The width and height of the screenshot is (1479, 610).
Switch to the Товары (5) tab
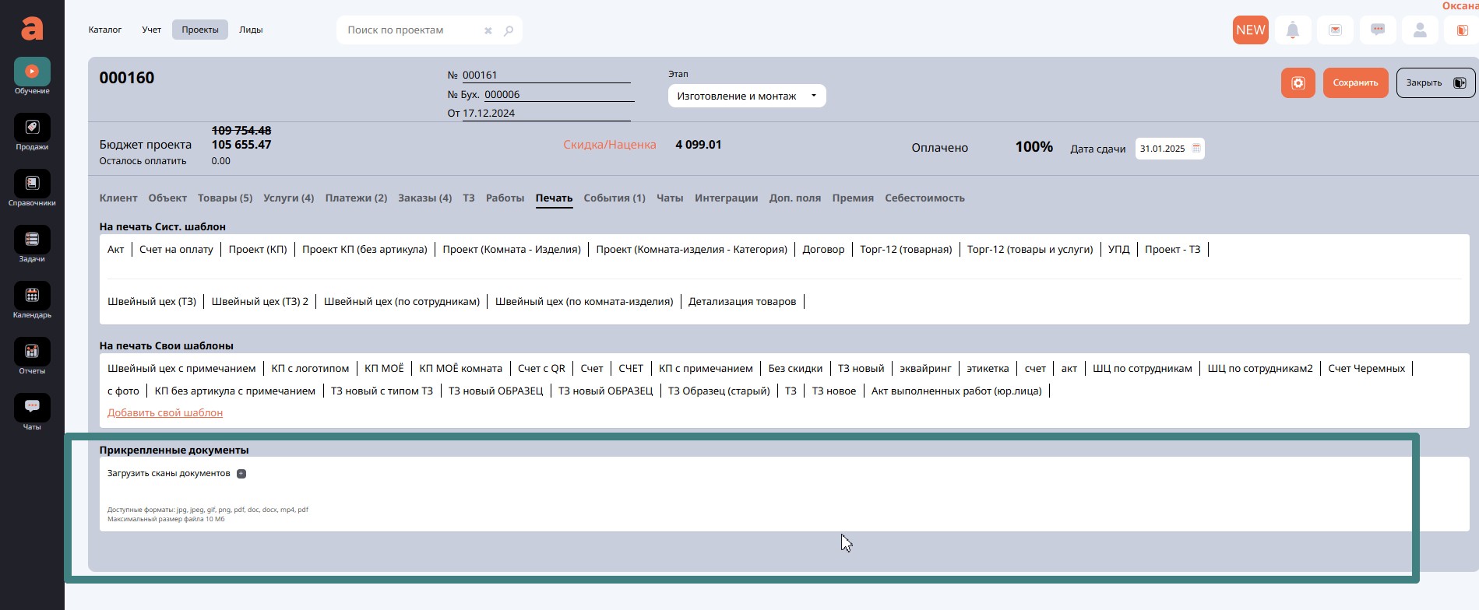(225, 198)
